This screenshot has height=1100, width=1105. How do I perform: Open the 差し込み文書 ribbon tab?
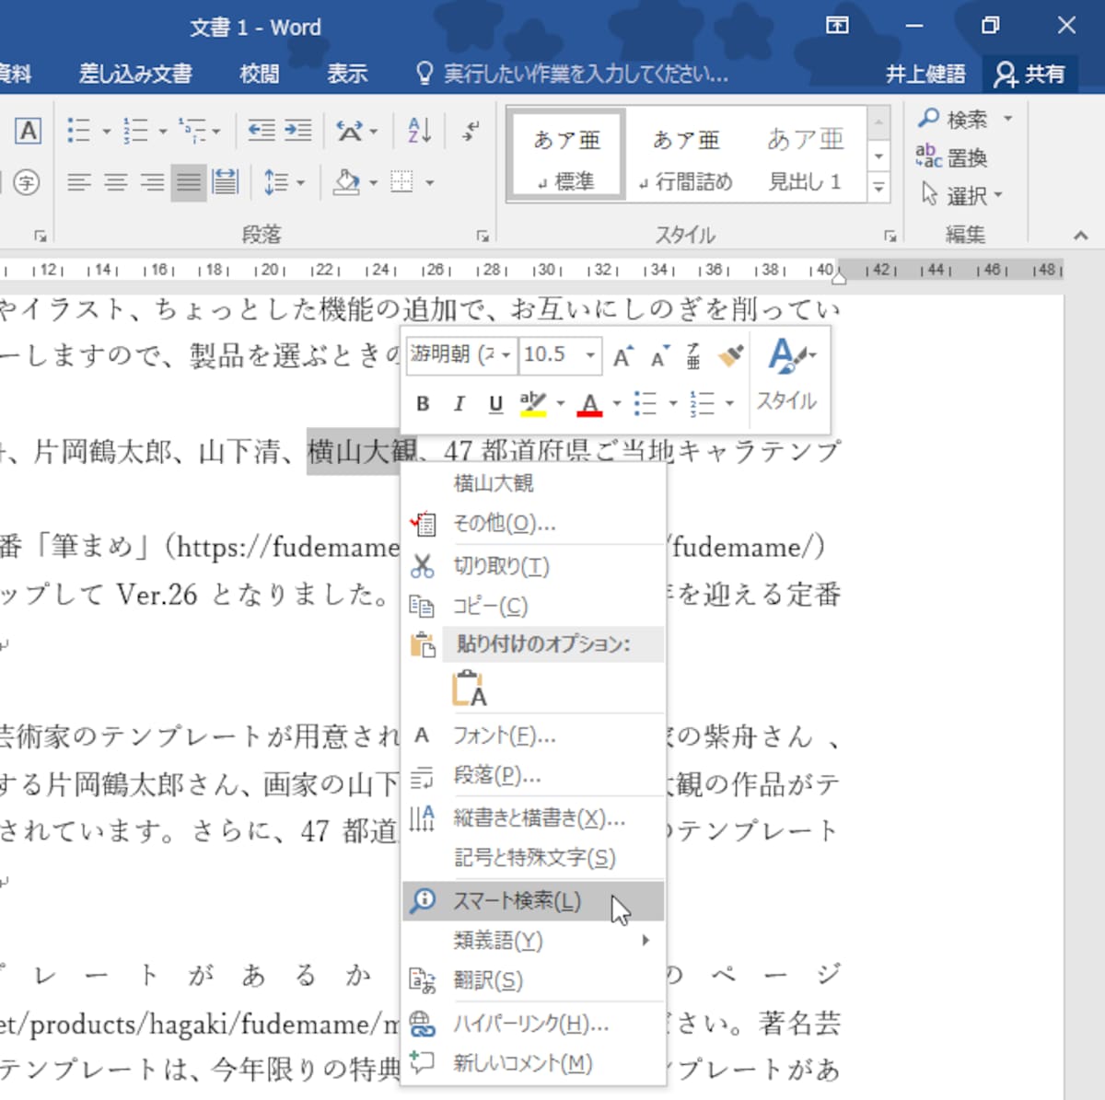(x=135, y=74)
